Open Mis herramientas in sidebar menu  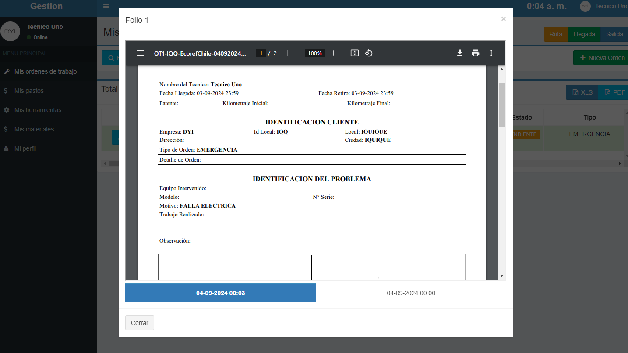coord(38,110)
